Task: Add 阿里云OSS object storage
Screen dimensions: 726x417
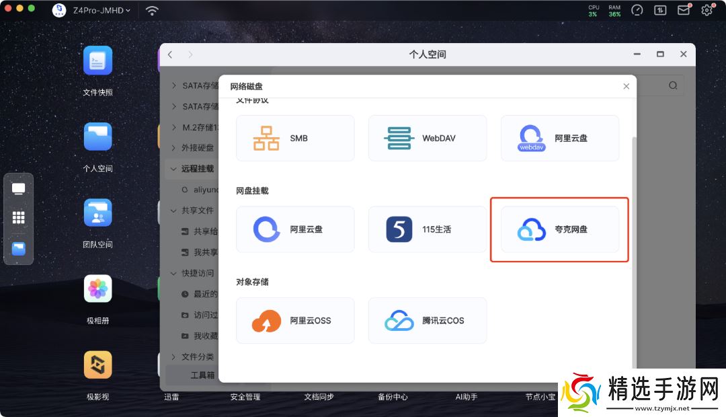Action: [295, 321]
